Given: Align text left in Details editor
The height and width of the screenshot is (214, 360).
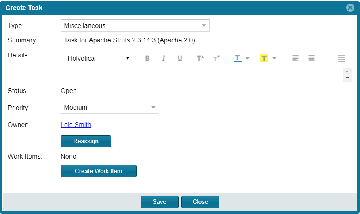Looking at the screenshot, I should [x=295, y=58].
